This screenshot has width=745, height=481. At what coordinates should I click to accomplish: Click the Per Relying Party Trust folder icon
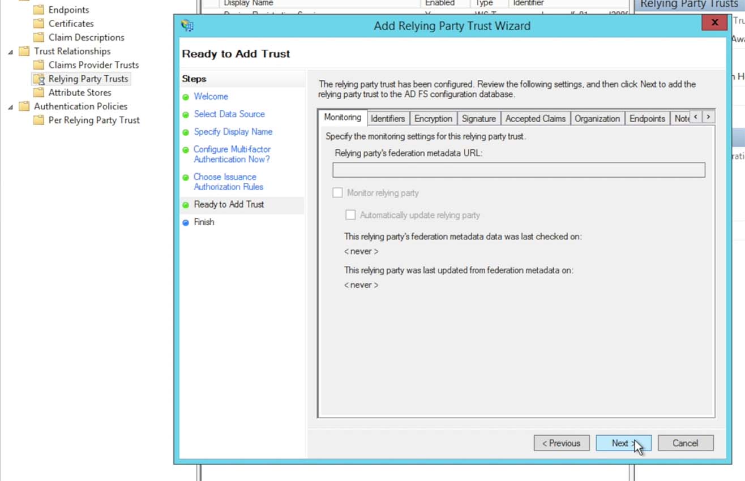[38, 120]
